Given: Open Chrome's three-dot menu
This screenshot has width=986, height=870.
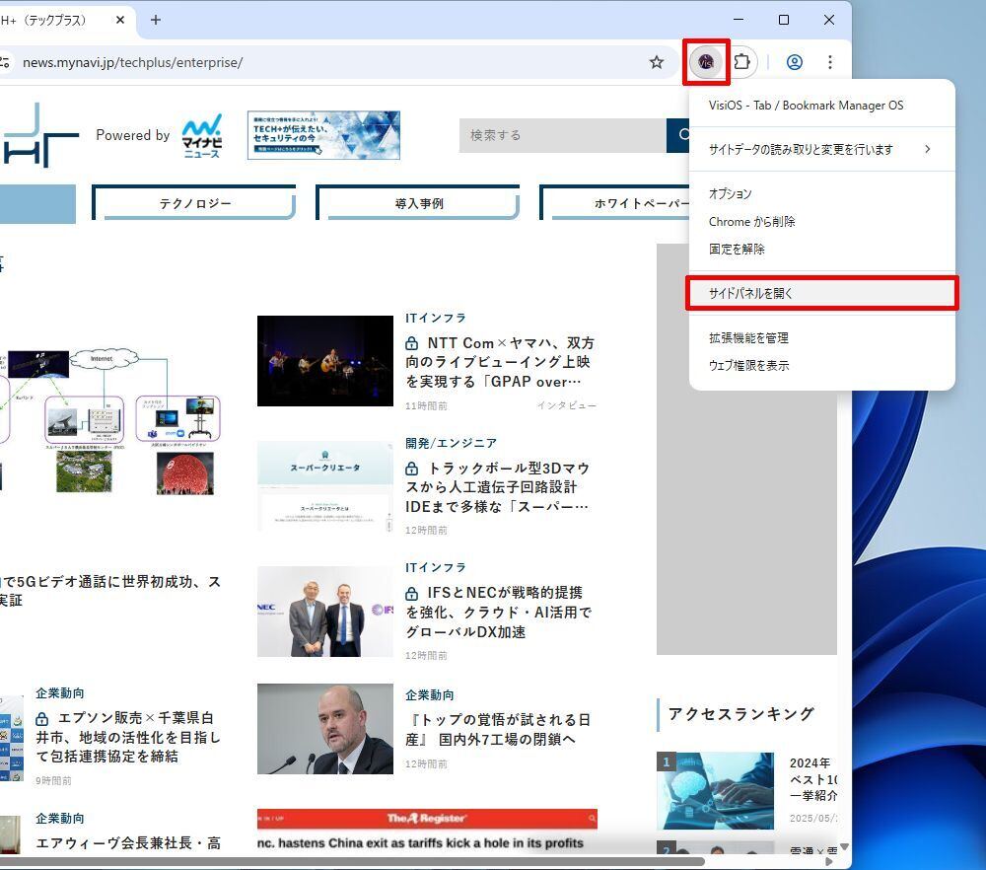Looking at the screenshot, I should tap(830, 62).
